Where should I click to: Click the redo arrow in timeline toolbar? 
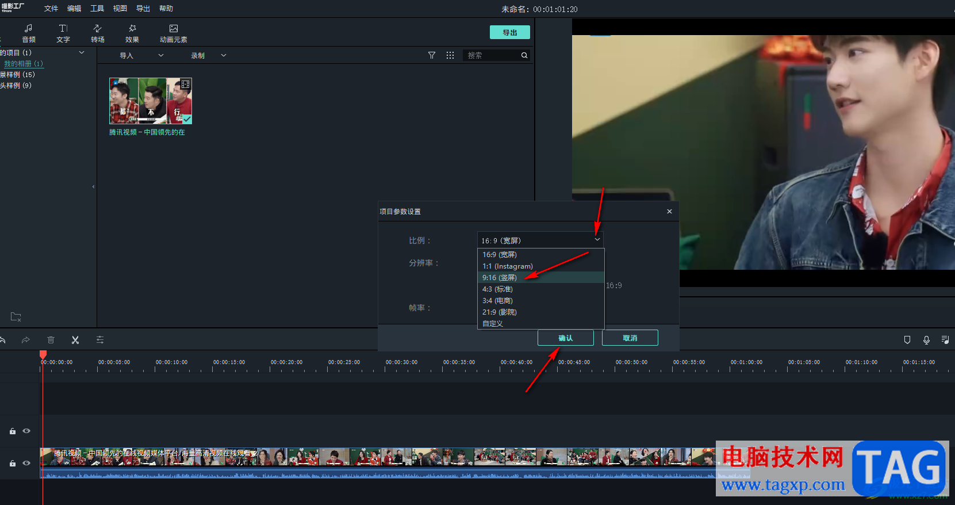click(x=26, y=340)
